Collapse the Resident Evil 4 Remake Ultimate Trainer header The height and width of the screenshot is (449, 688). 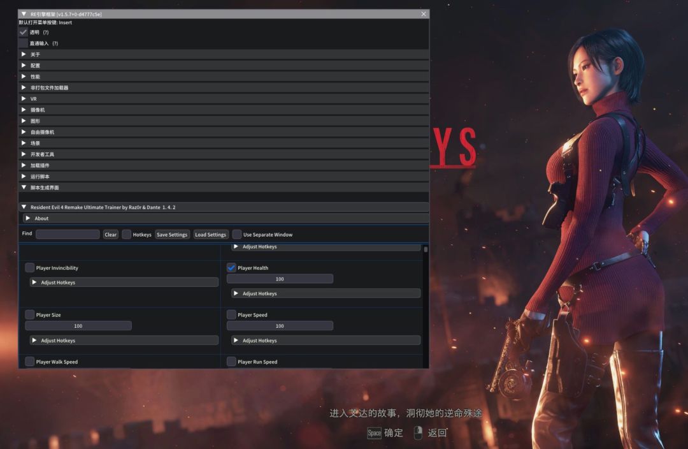click(224, 207)
